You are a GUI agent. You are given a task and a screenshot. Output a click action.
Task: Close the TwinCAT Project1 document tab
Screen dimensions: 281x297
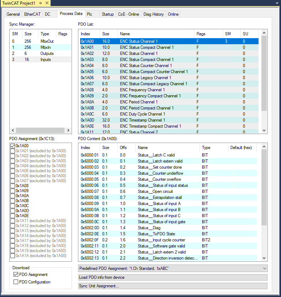(x=47, y=3)
